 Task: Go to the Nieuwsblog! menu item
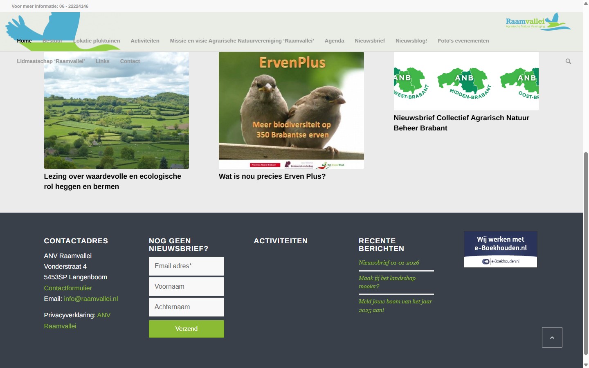point(411,41)
